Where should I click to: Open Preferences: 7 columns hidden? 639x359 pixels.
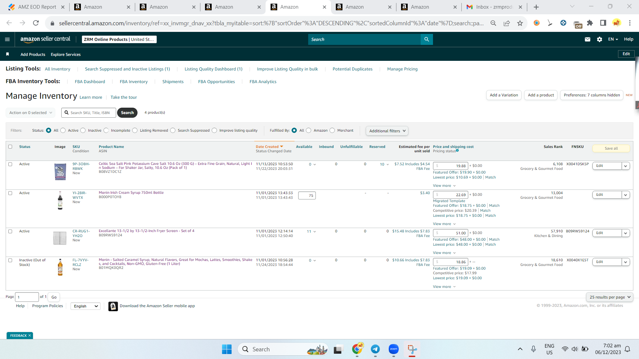[x=592, y=95]
